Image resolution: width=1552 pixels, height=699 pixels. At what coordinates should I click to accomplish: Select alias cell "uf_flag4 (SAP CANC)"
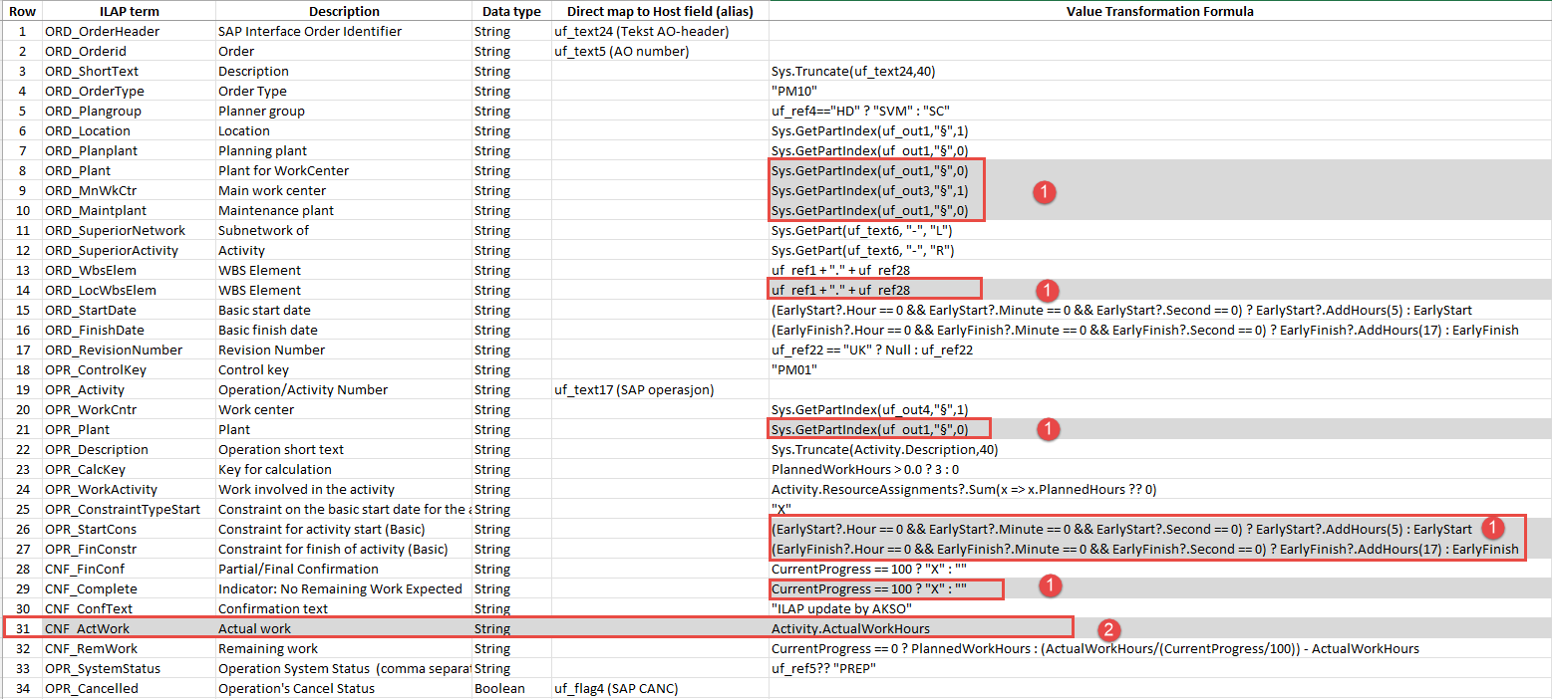tap(660, 688)
